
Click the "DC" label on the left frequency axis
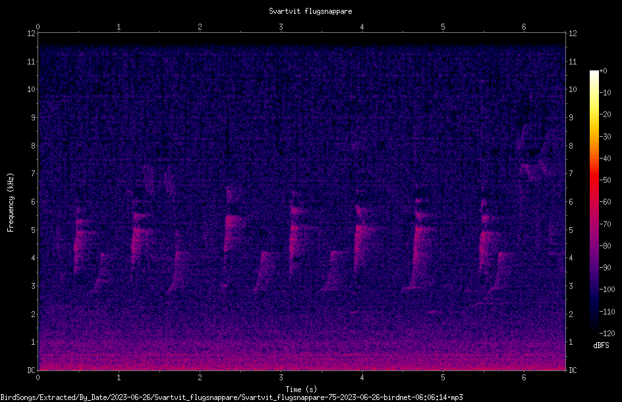click(31, 370)
